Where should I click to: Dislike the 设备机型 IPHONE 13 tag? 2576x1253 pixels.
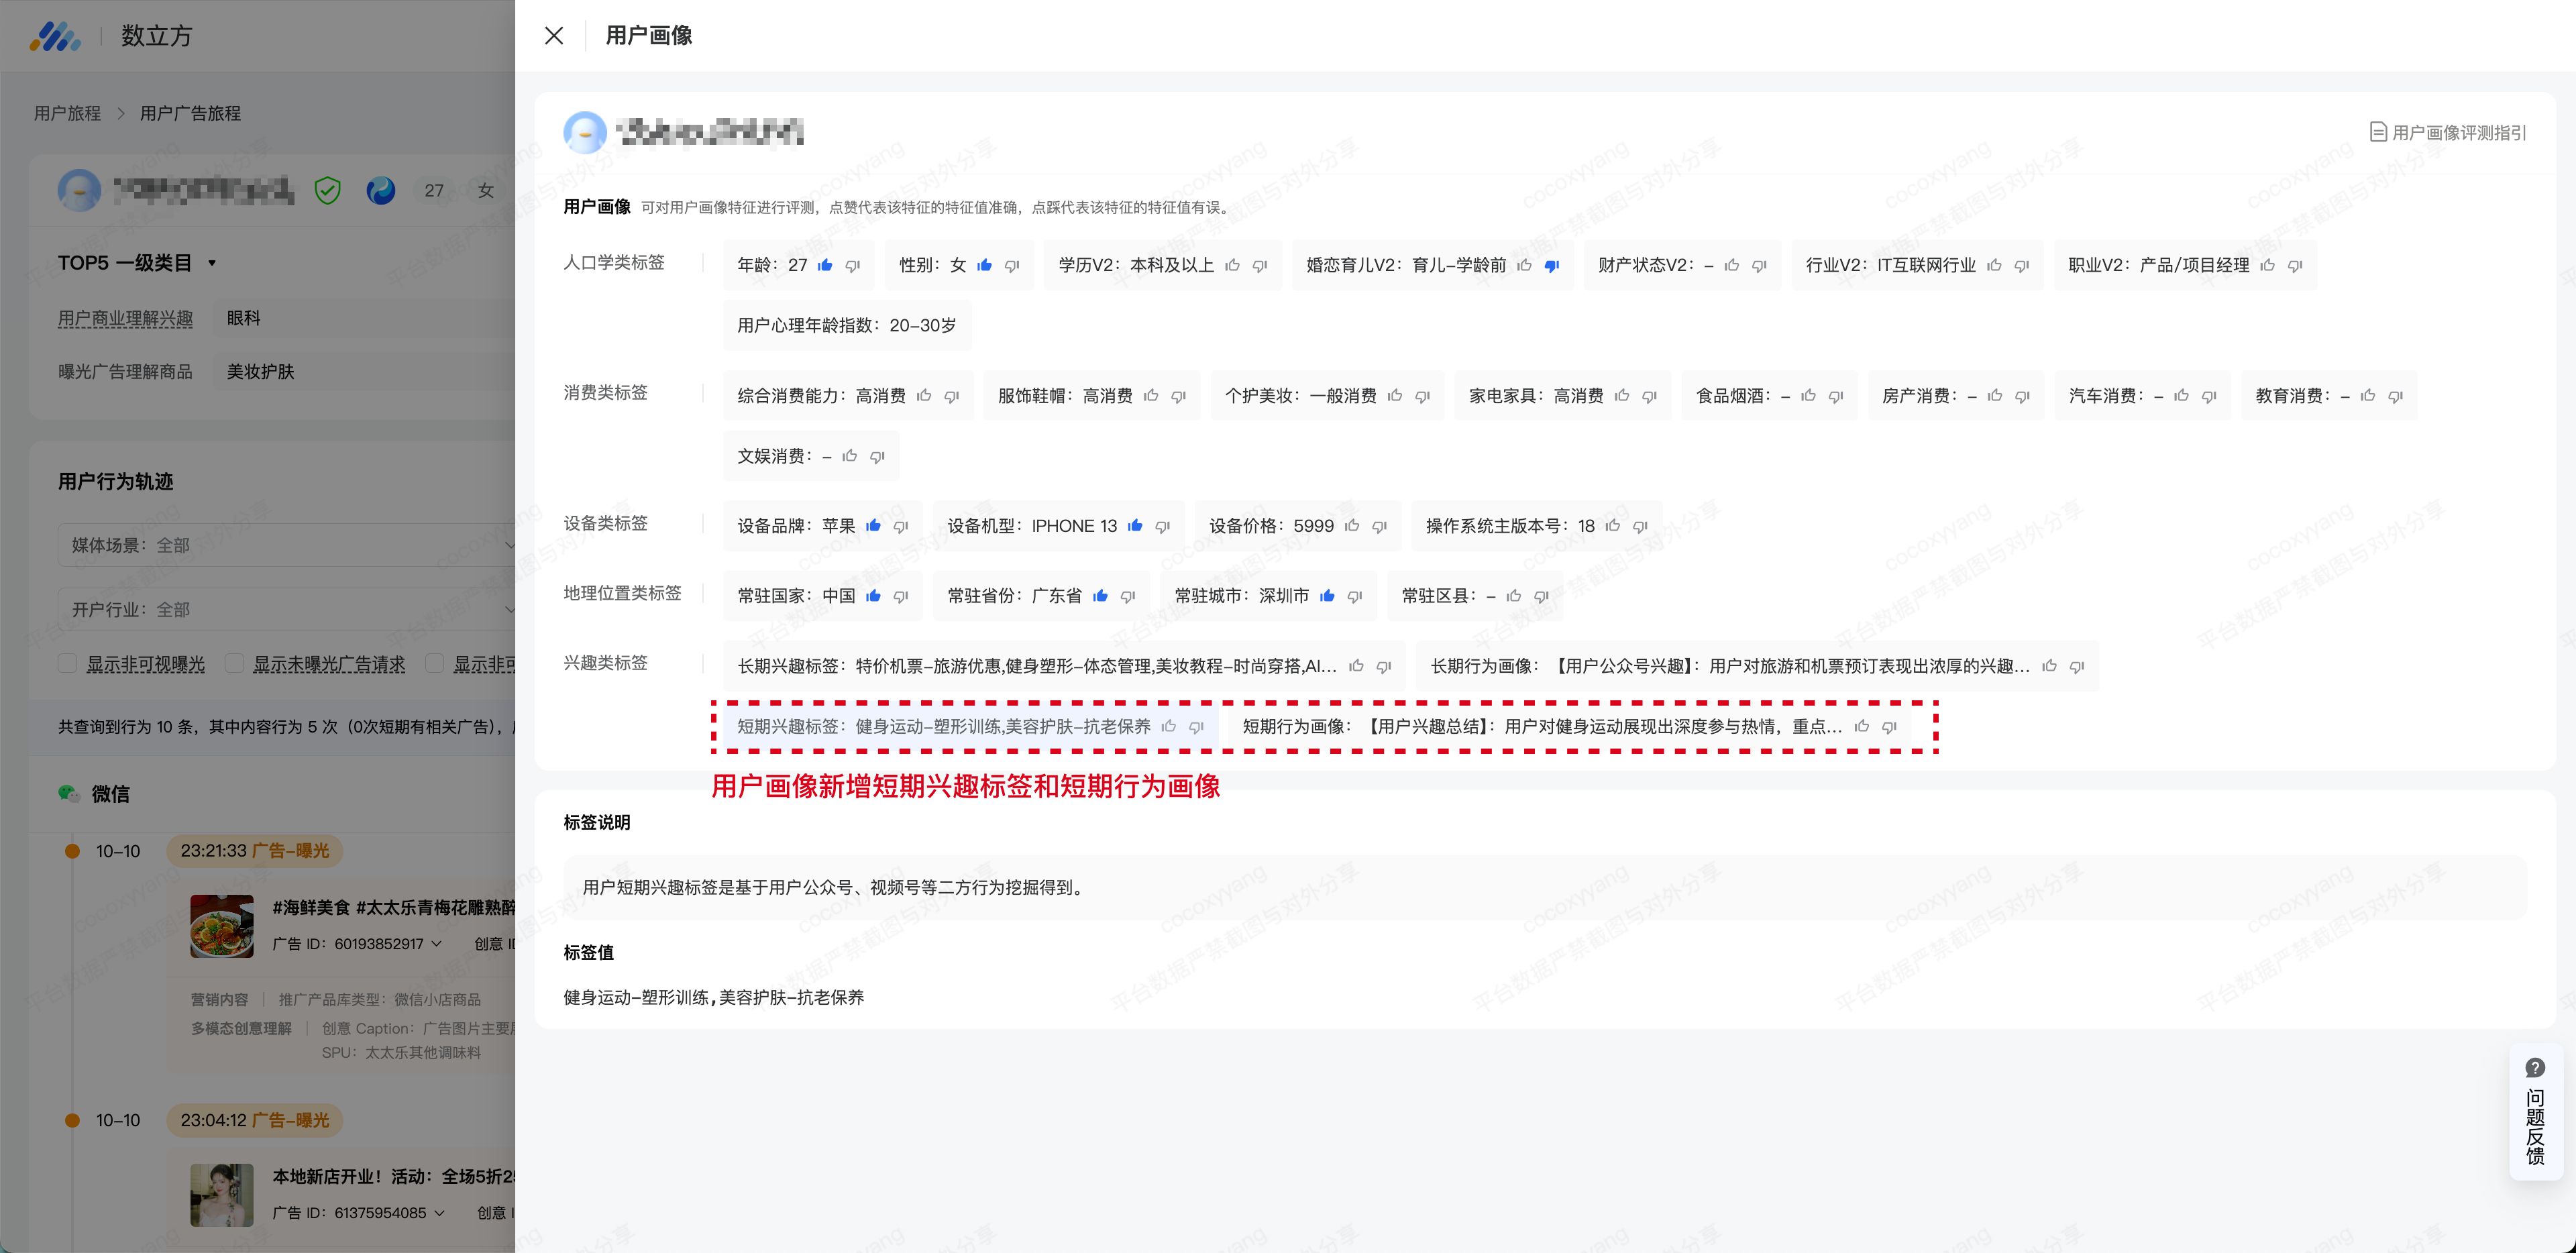(1162, 526)
